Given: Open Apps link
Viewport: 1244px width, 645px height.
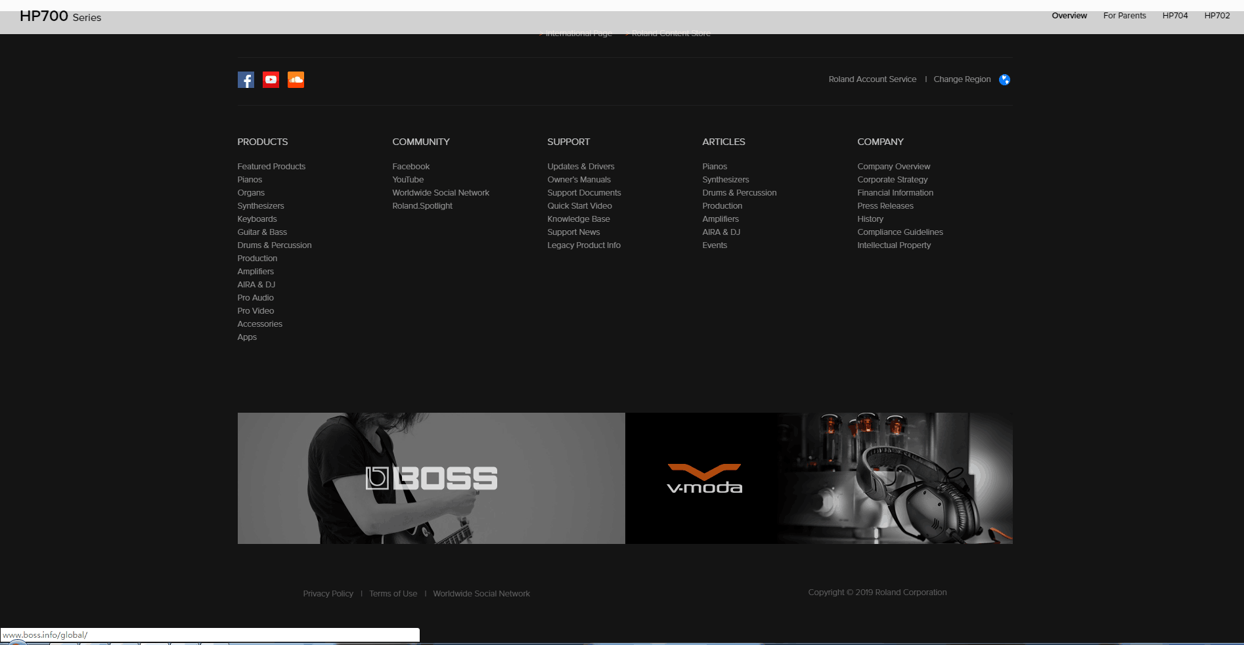Looking at the screenshot, I should click(x=247, y=337).
